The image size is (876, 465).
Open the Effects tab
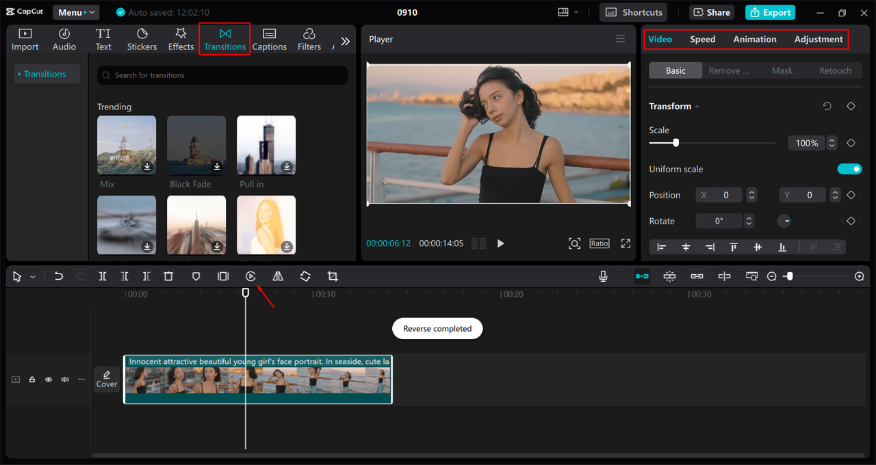[181, 40]
